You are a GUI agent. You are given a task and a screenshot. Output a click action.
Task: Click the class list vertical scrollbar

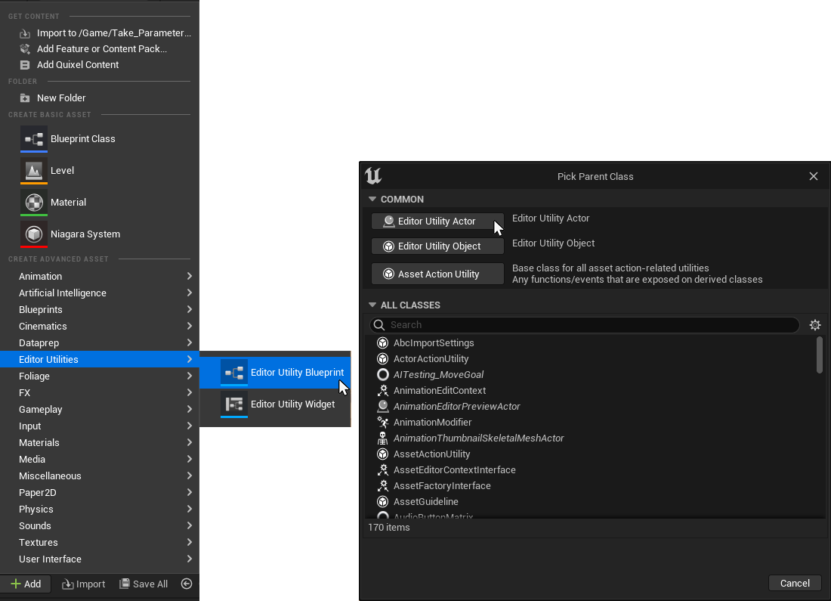coord(820,355)
